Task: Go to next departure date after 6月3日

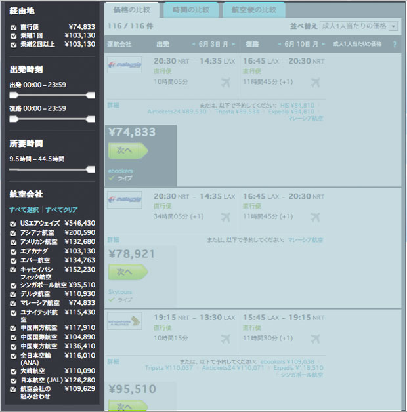Action: point(233,44)
